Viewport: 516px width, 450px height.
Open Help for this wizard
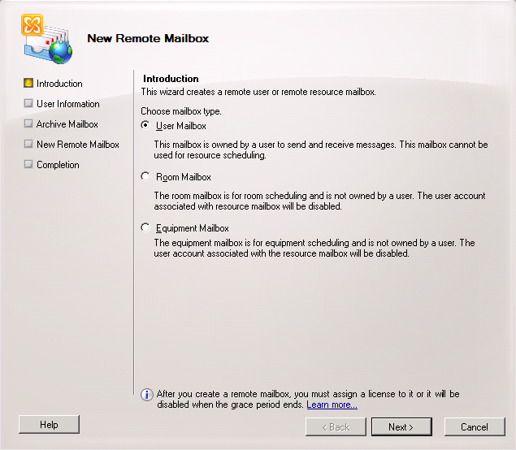49,425
